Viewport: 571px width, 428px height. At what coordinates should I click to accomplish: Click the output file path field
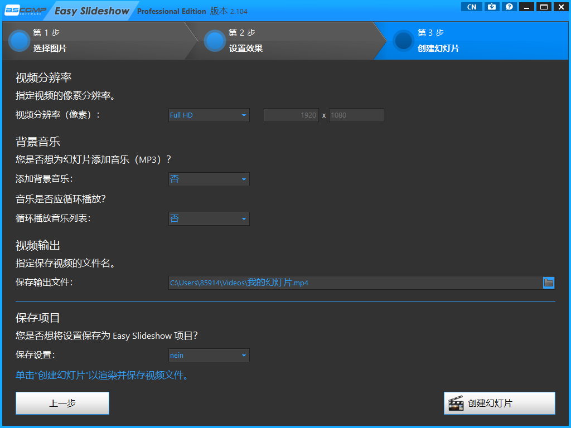pyautogui.click(x=356, y=283)
